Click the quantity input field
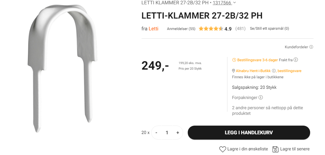This screenshot has height=155, width=325. tap(167, 133)
